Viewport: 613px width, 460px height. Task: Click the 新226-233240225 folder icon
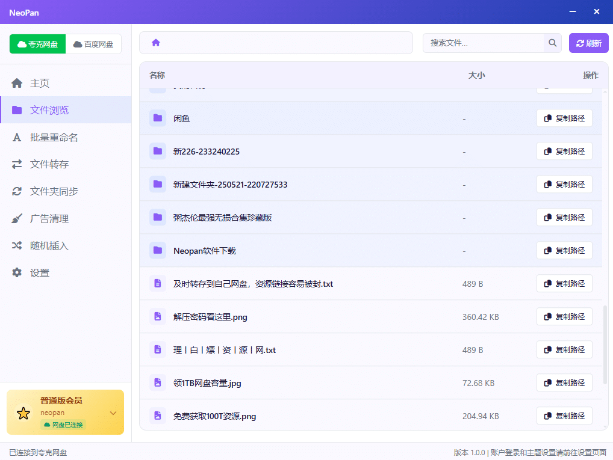(158, 151)
